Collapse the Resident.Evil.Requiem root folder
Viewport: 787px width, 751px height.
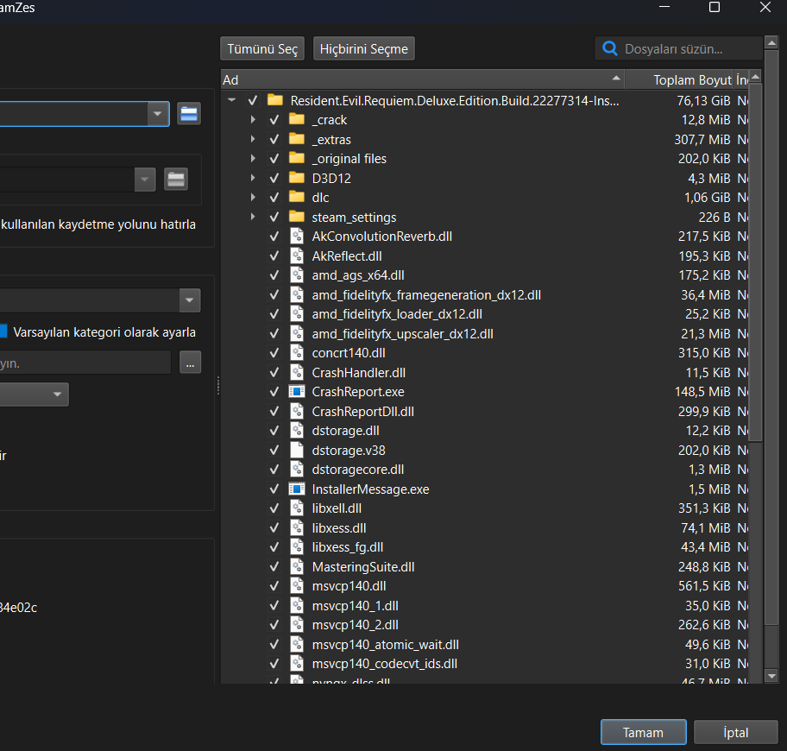(x=231, y=100)
